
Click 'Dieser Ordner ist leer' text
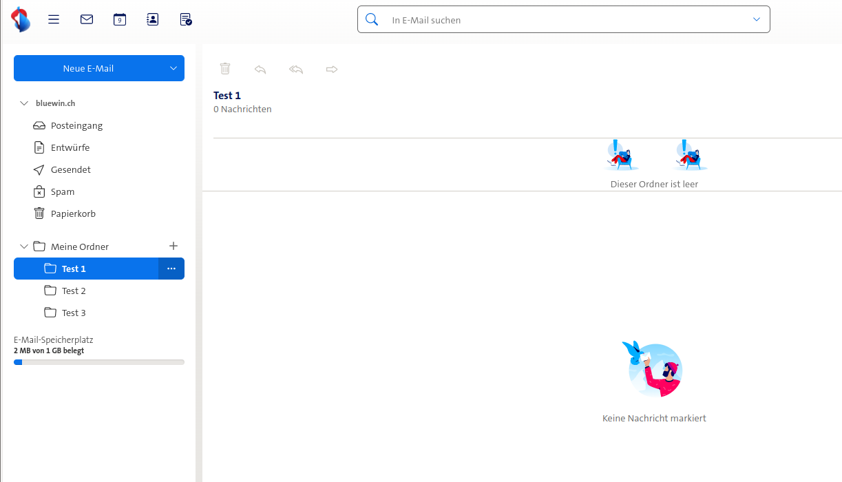[654, 184]
